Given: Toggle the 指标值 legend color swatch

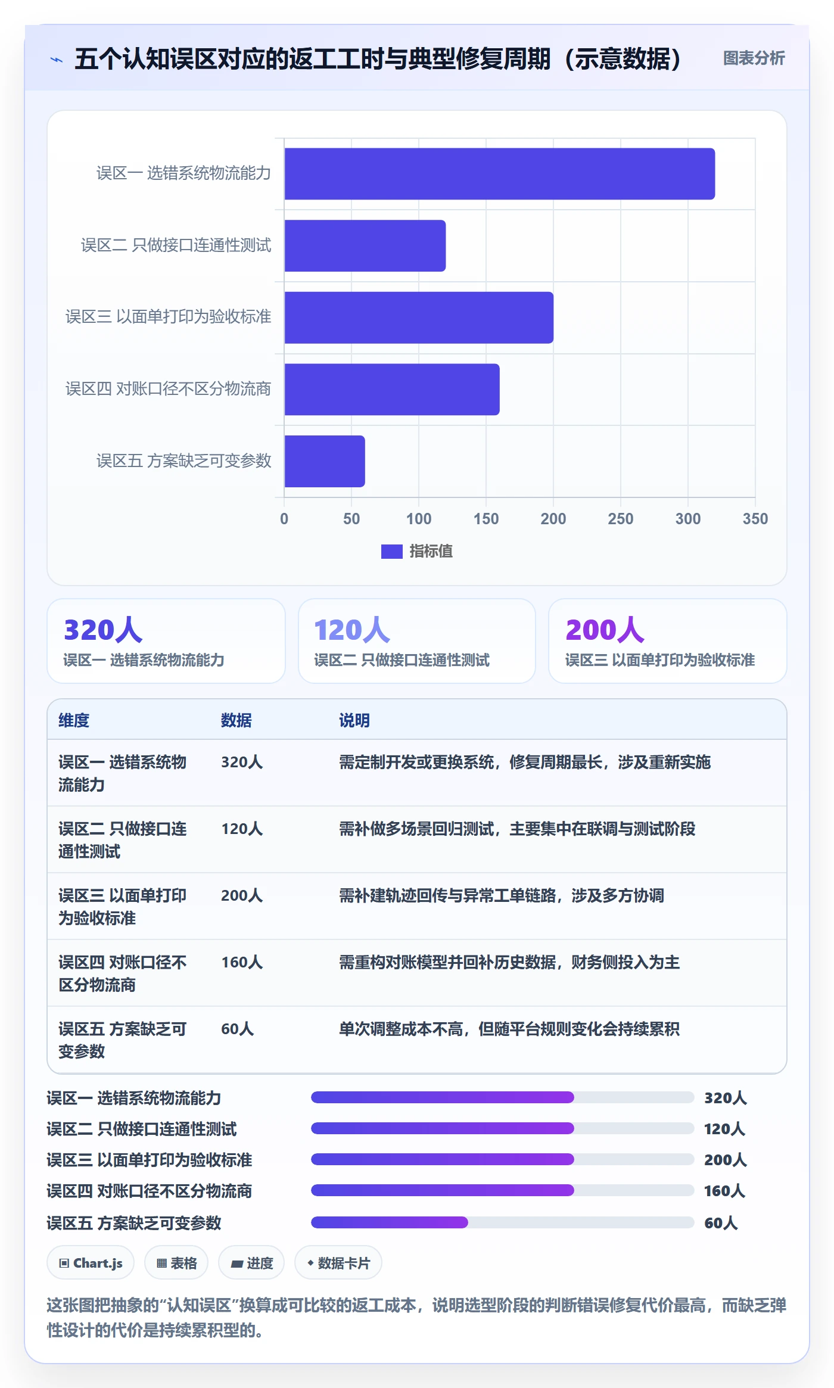Looking at the screenshot, I should (391, 552).
